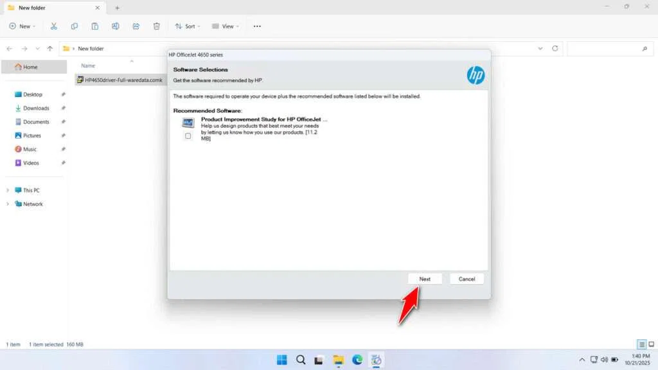This screenshot has width=658, height=370.
Task: Share the file via the share icon
Action: coord(136,26)
